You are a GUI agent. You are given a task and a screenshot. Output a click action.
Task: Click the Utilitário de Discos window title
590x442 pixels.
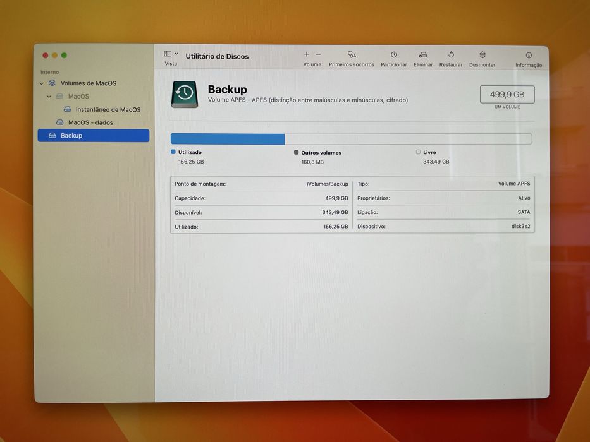click(217, 56)
